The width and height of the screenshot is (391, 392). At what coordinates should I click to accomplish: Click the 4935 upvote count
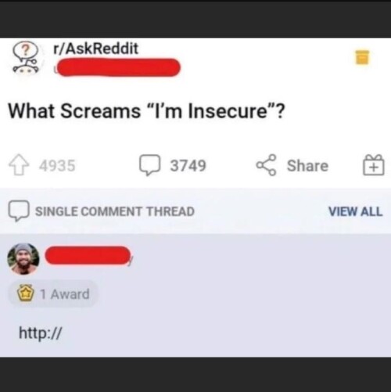[57, 166]
